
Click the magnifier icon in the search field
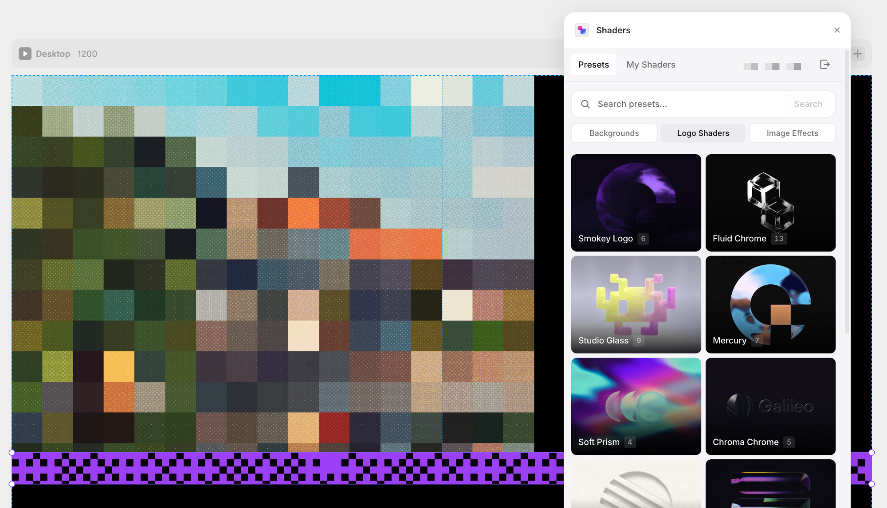tap(585, 104)
